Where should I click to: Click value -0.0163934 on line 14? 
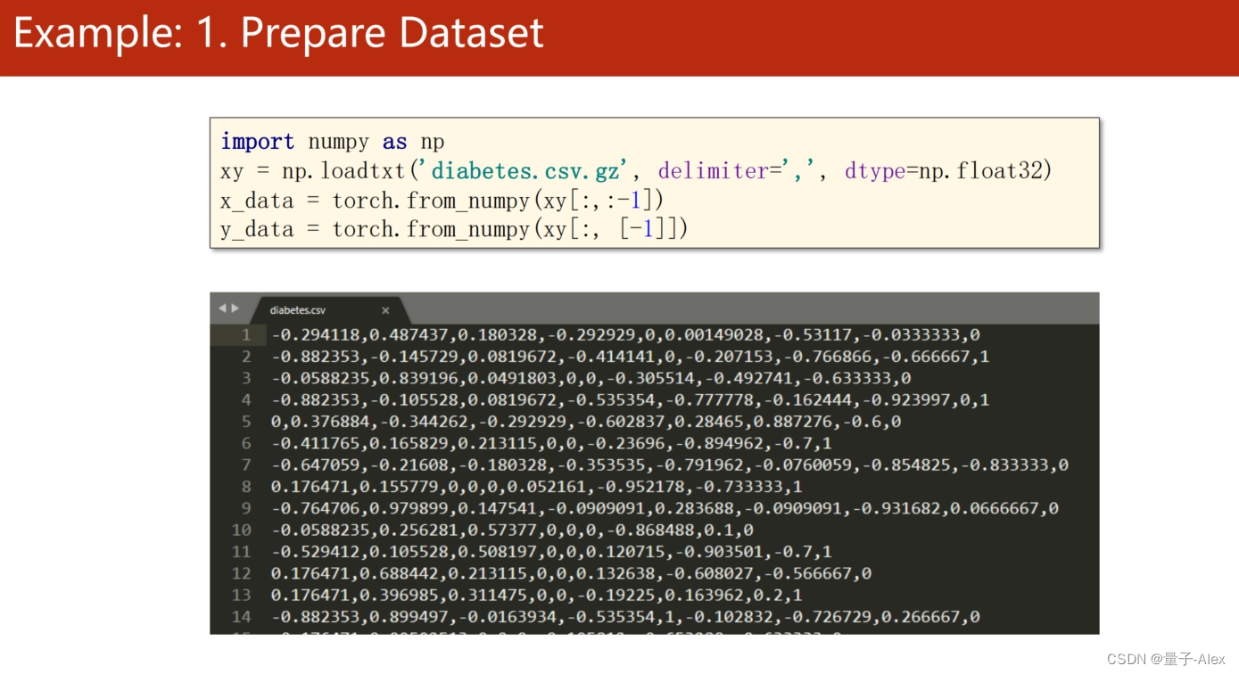[508, 616]
